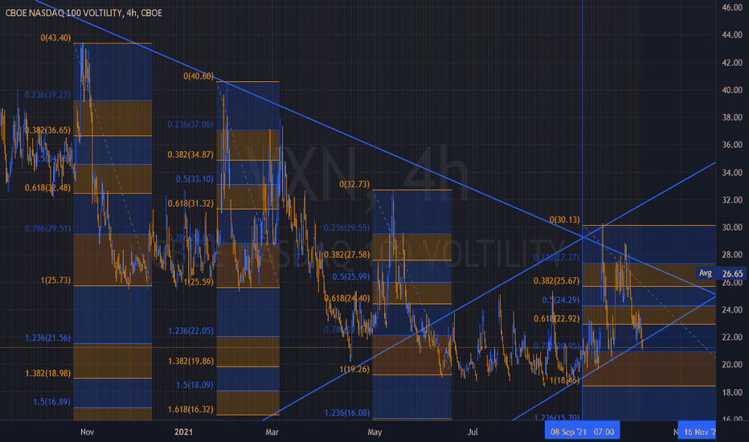The width and height of the screenshot is (749, 442).
Task: Click the 38.00 price axis value
Action: (x=732, y=117)
